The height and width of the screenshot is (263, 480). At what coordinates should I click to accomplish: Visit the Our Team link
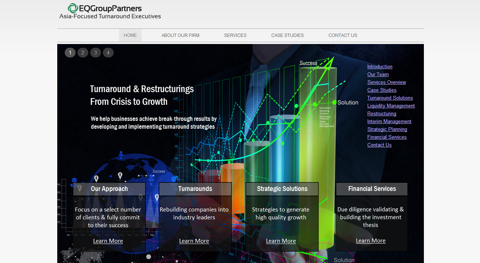[x=378, y=75]
